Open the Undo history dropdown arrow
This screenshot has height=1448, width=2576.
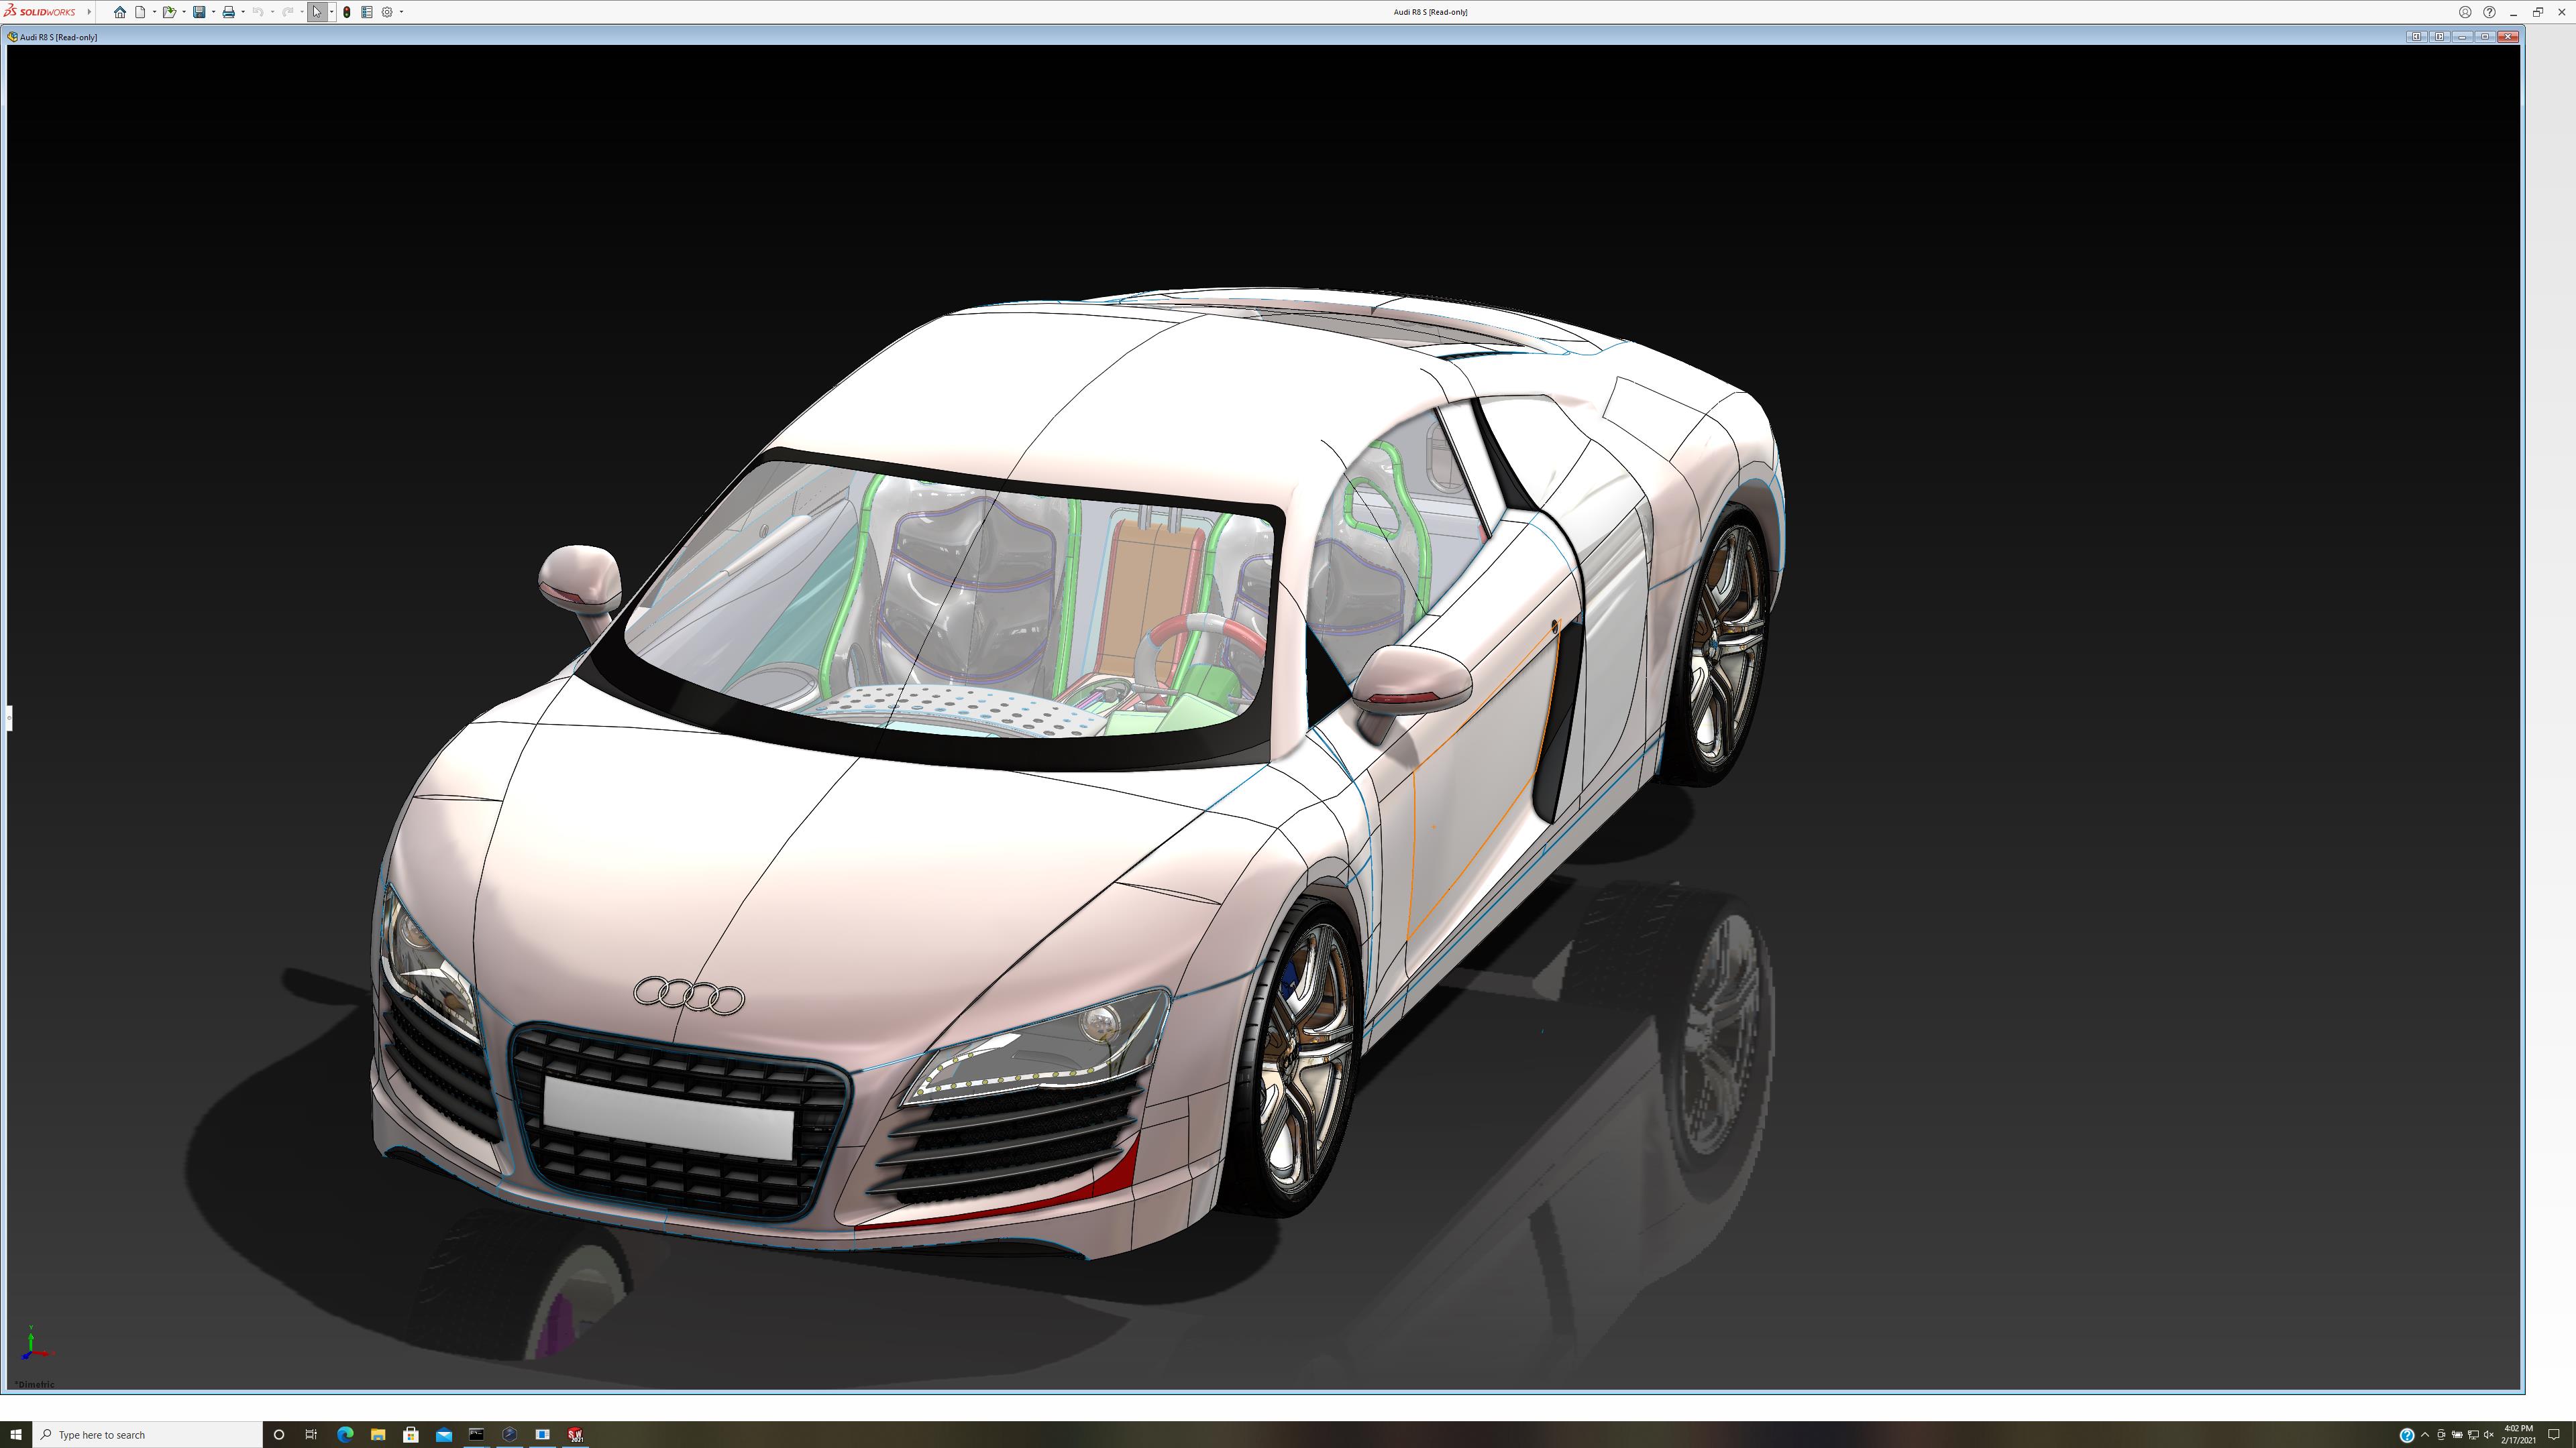tap(272, 12)
